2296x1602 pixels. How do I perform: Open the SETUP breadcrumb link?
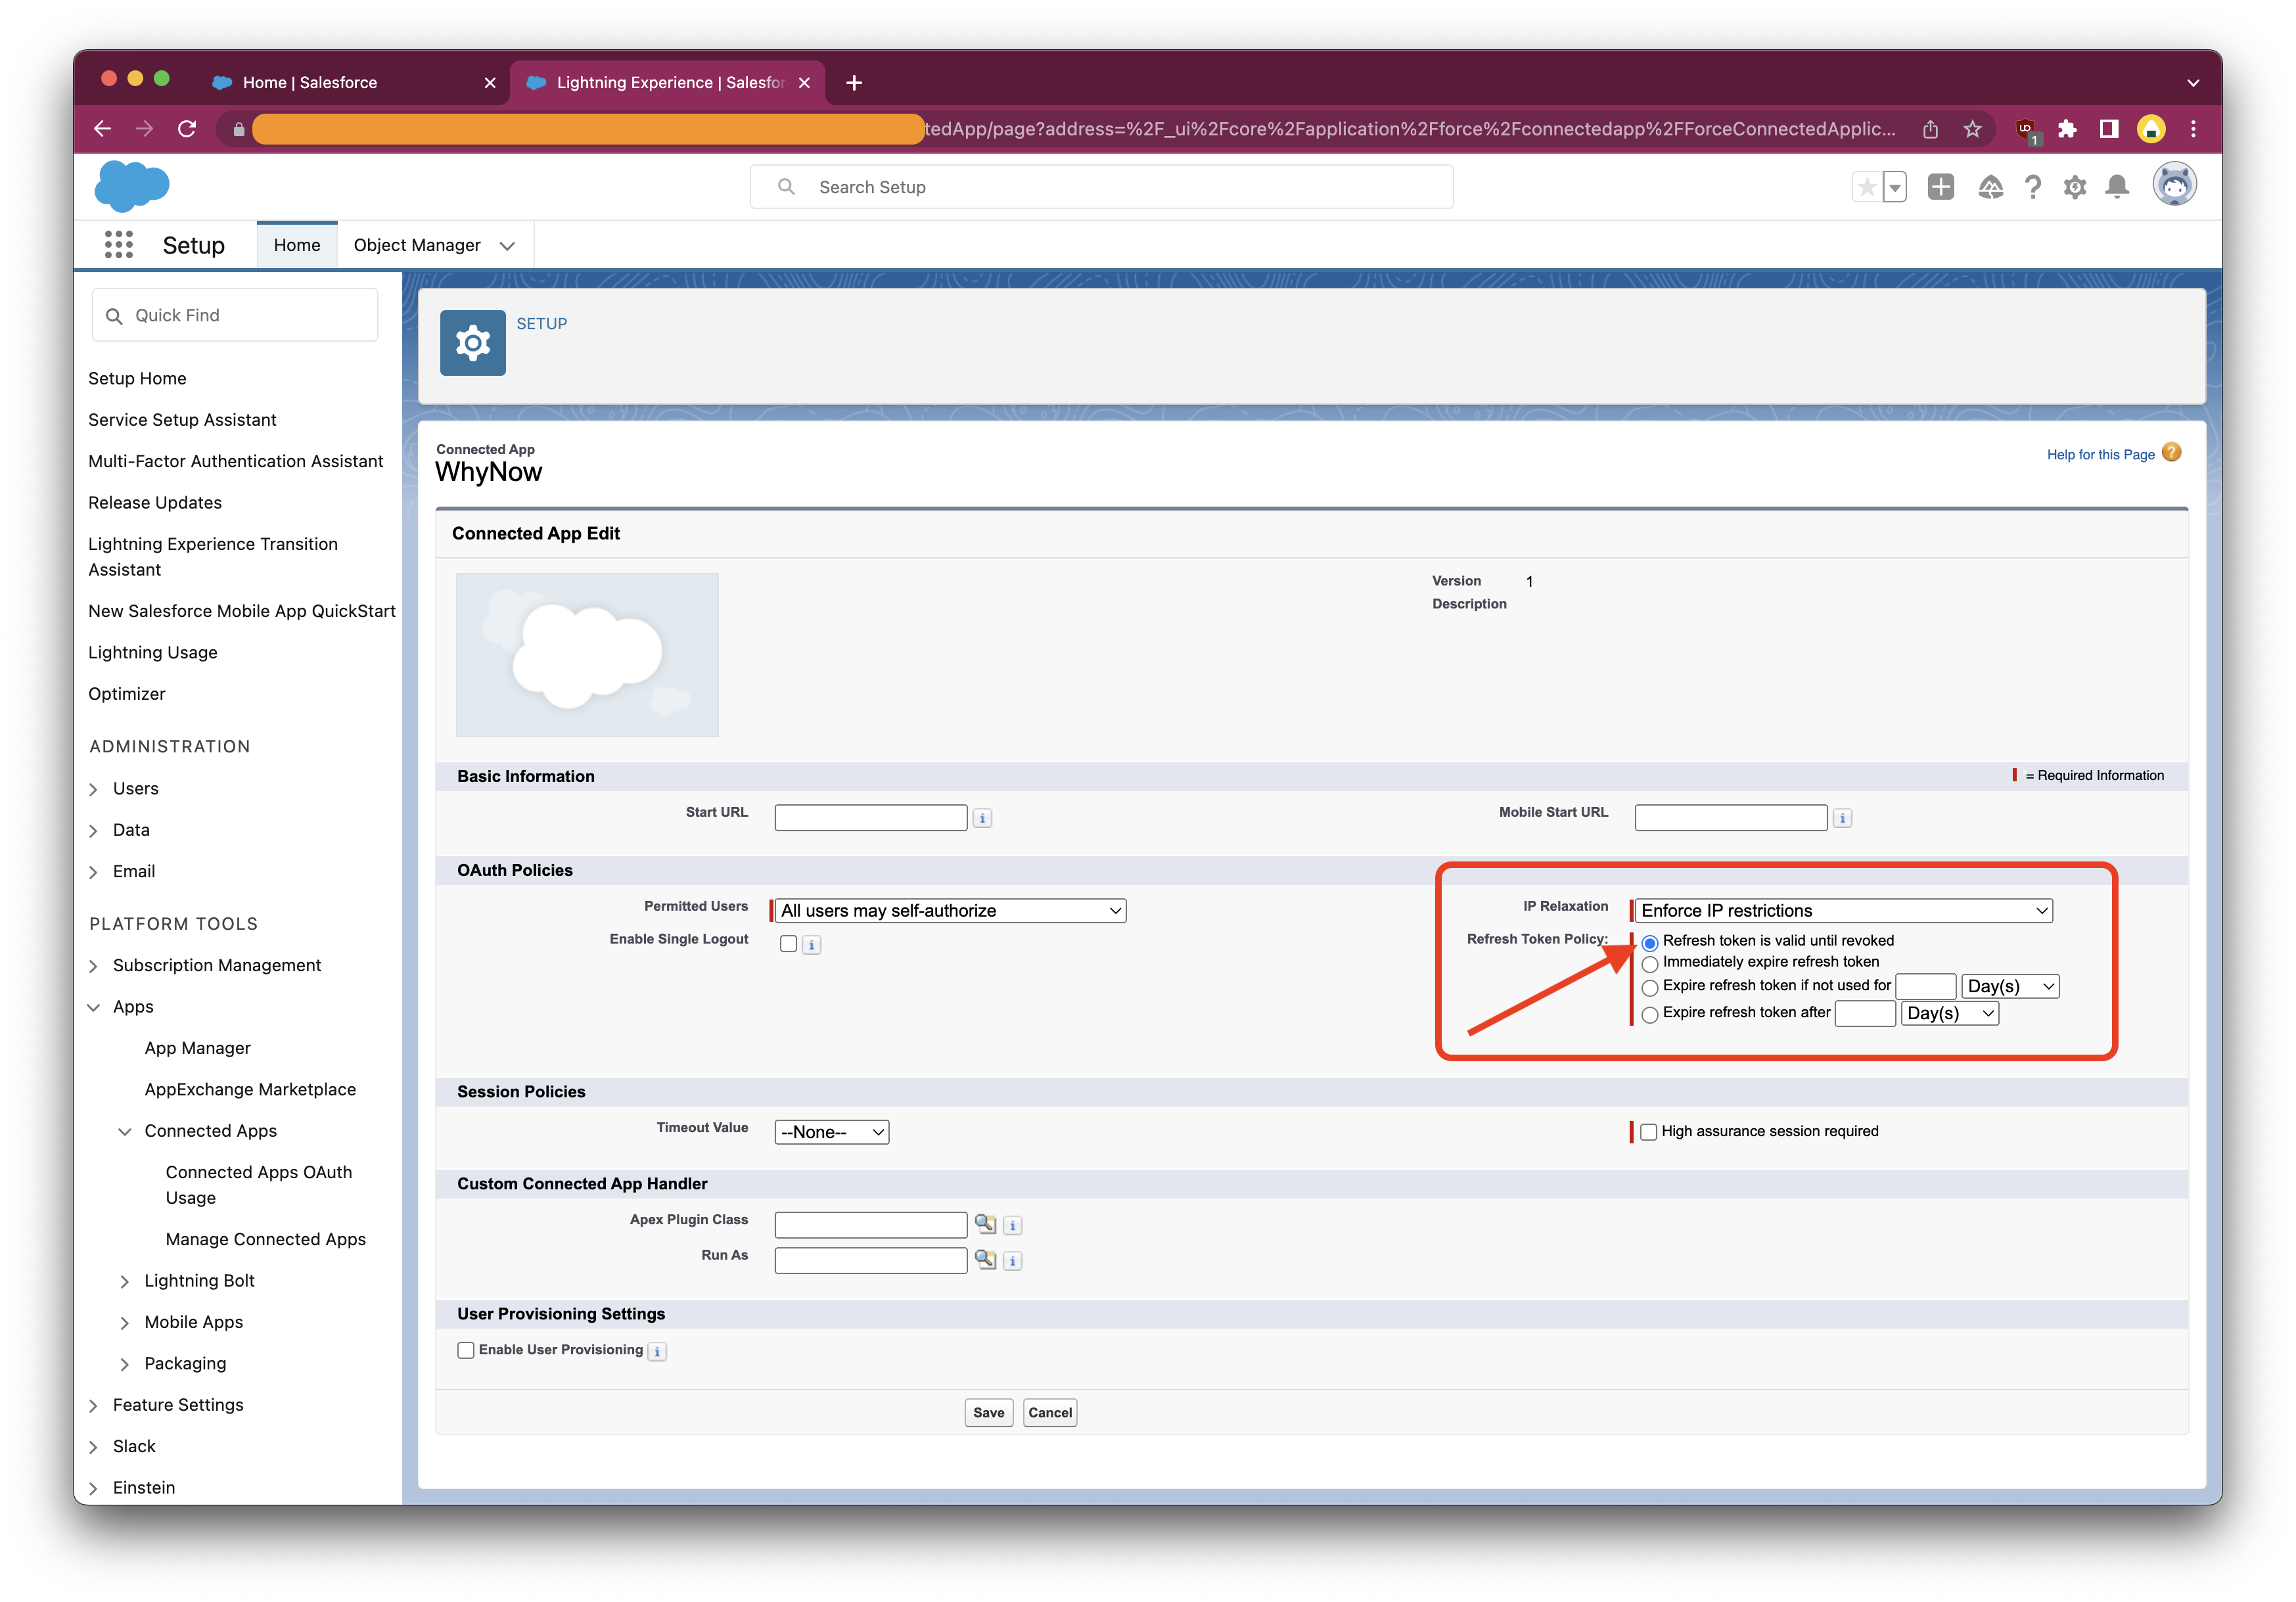pyautogui.click(x=541, y=324)
